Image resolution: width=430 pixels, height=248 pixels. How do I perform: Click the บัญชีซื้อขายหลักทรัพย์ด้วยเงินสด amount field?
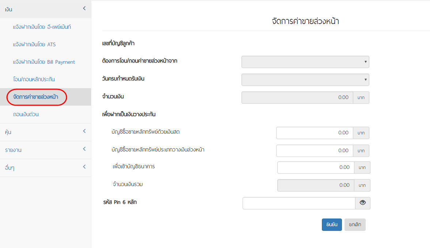coord(315,133)
